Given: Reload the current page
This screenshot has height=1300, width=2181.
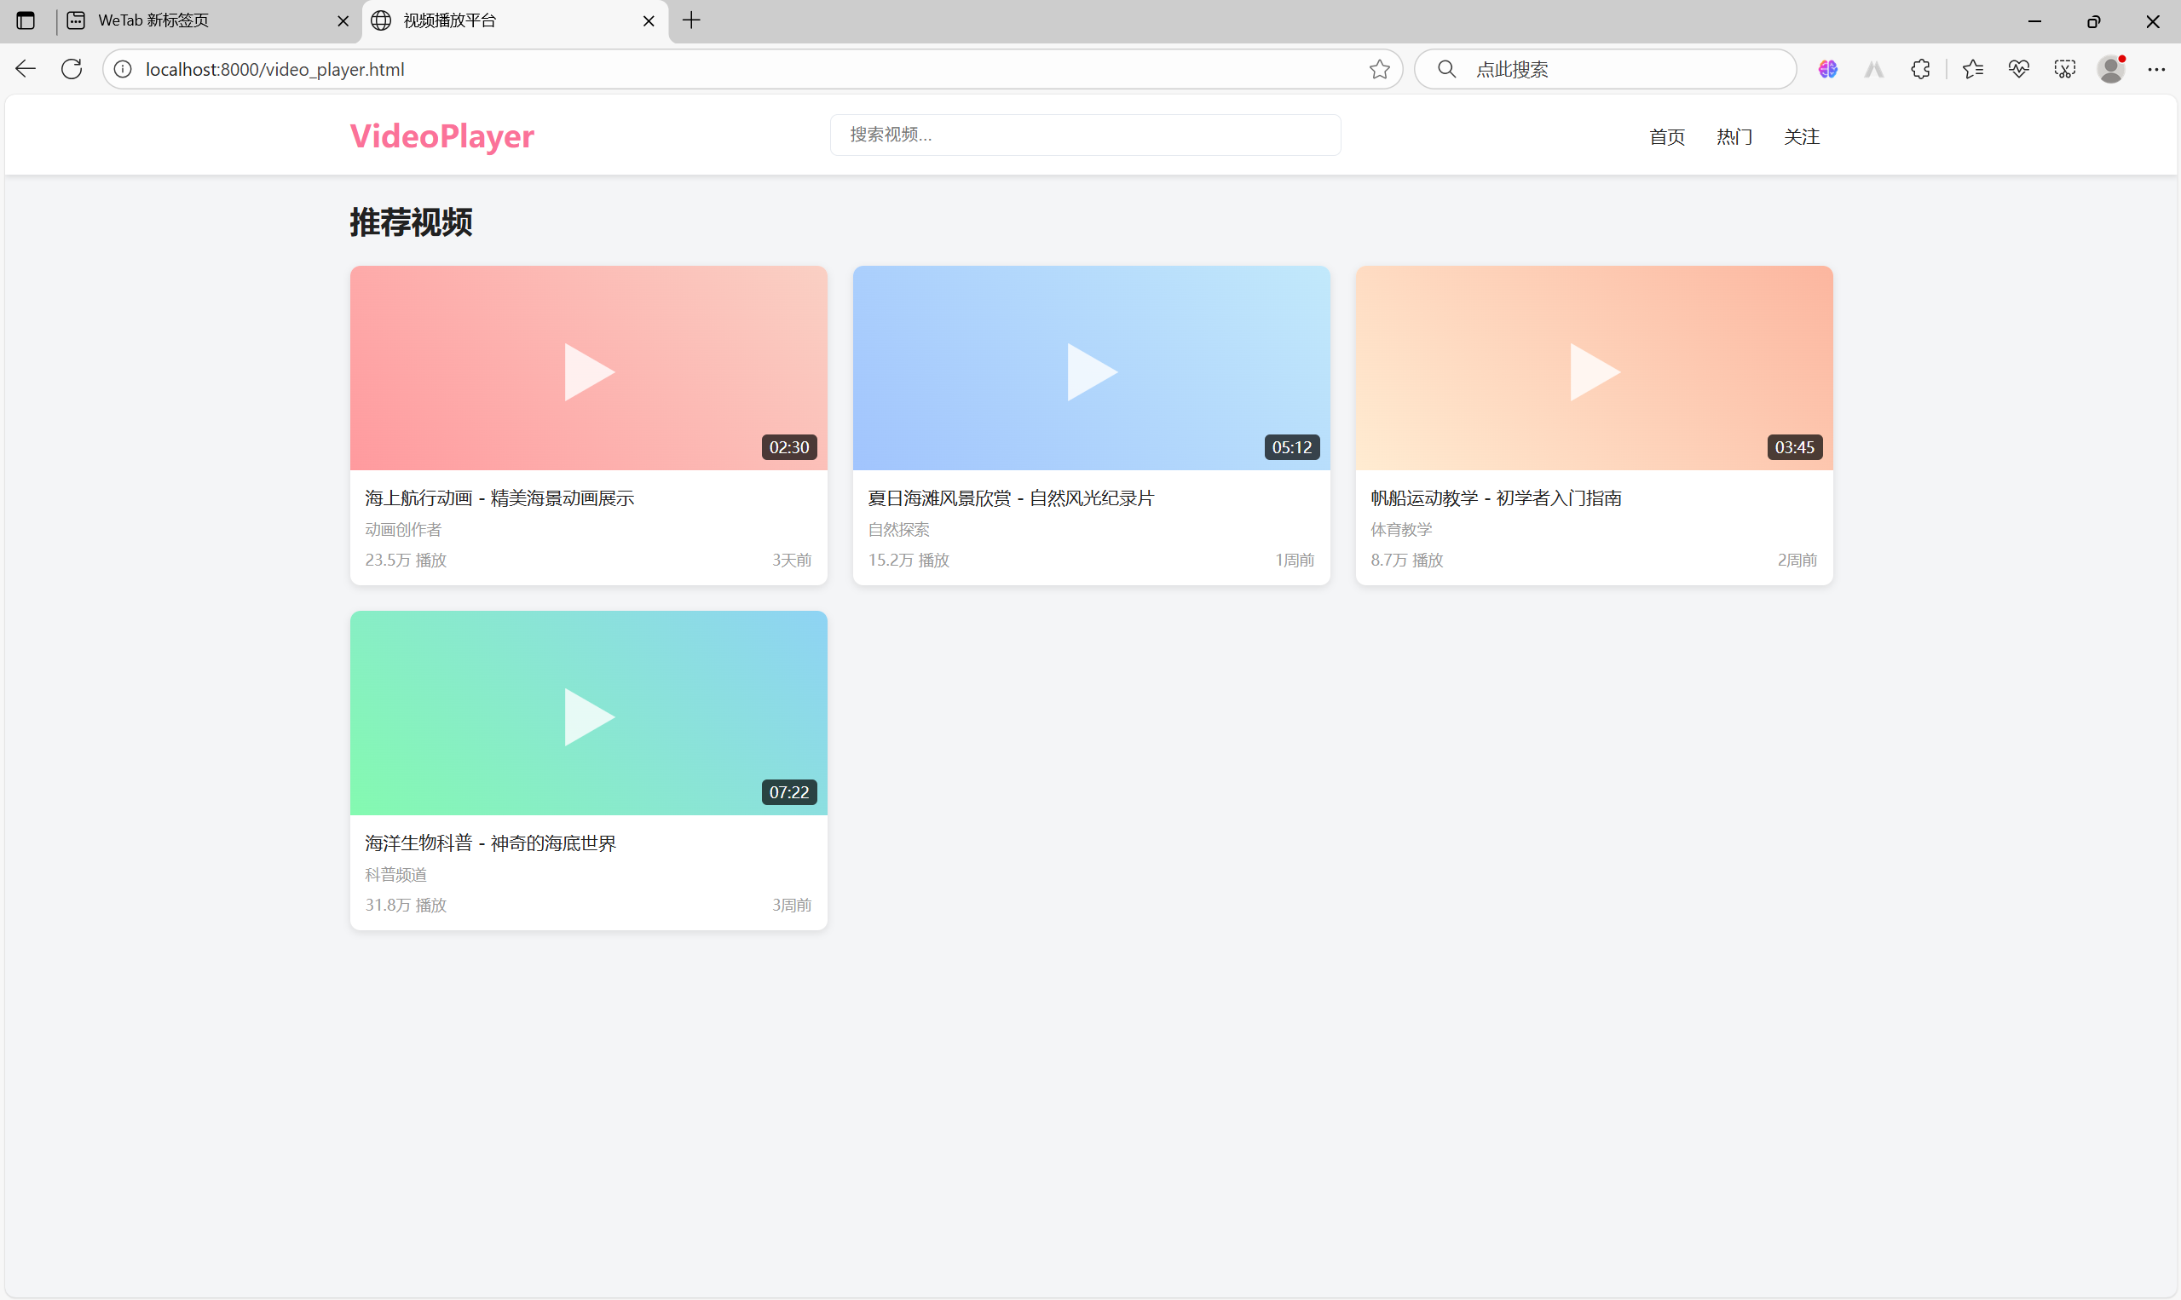Looking at the screenshot, I should 71,69.
